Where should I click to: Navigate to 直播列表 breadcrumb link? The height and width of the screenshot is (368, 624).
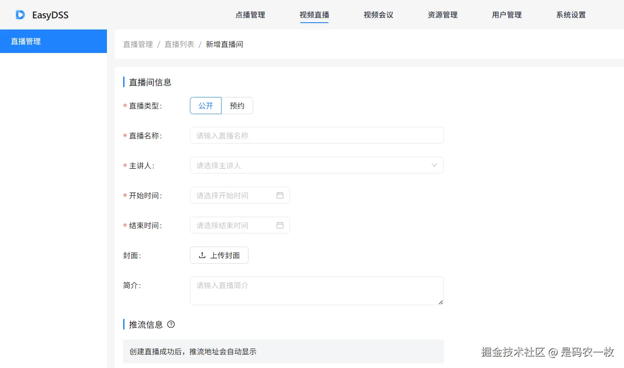coord(180,44)
